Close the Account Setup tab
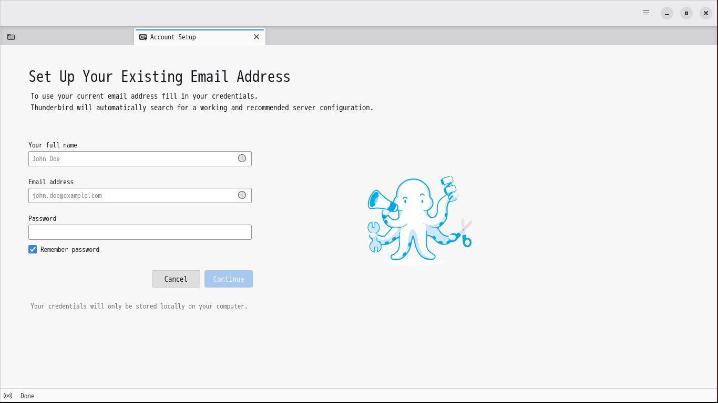718x403 pixels. (257, 37)
